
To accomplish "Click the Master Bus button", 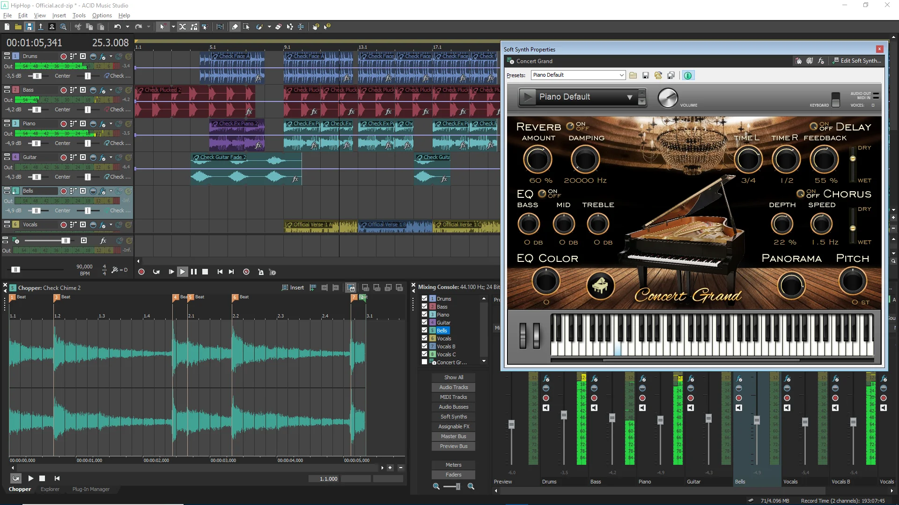I will (x=453, y=436).
